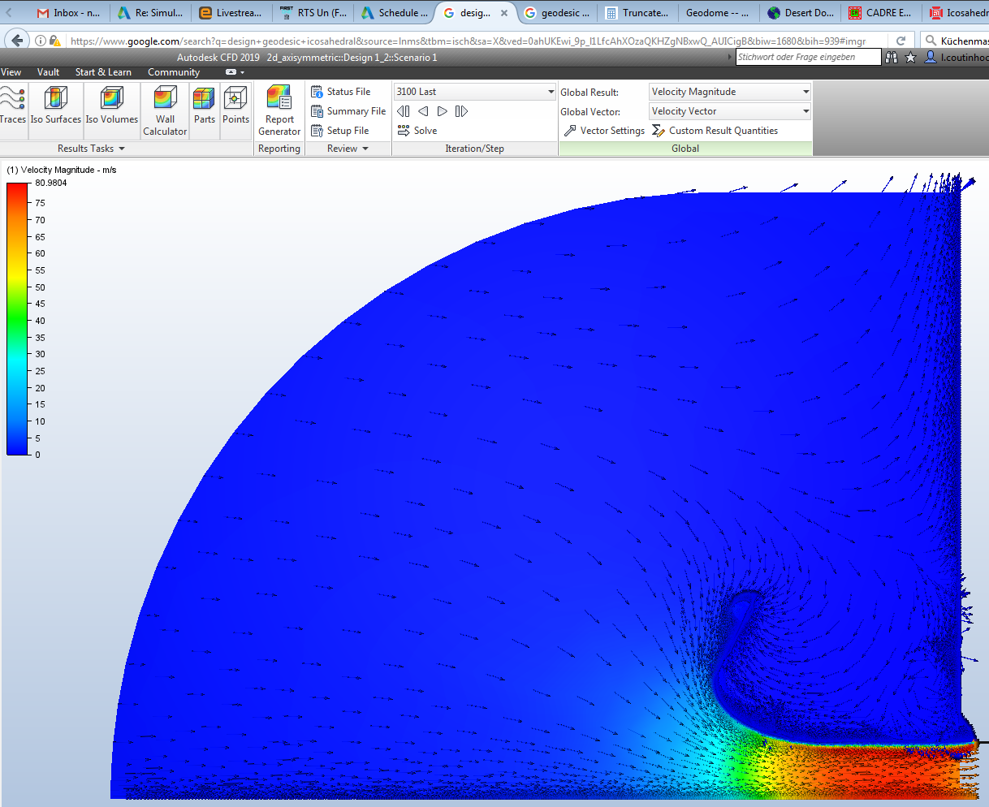View the Status File

(348, 91)
